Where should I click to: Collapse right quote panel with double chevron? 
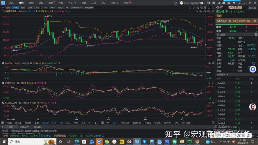[213, 8]
